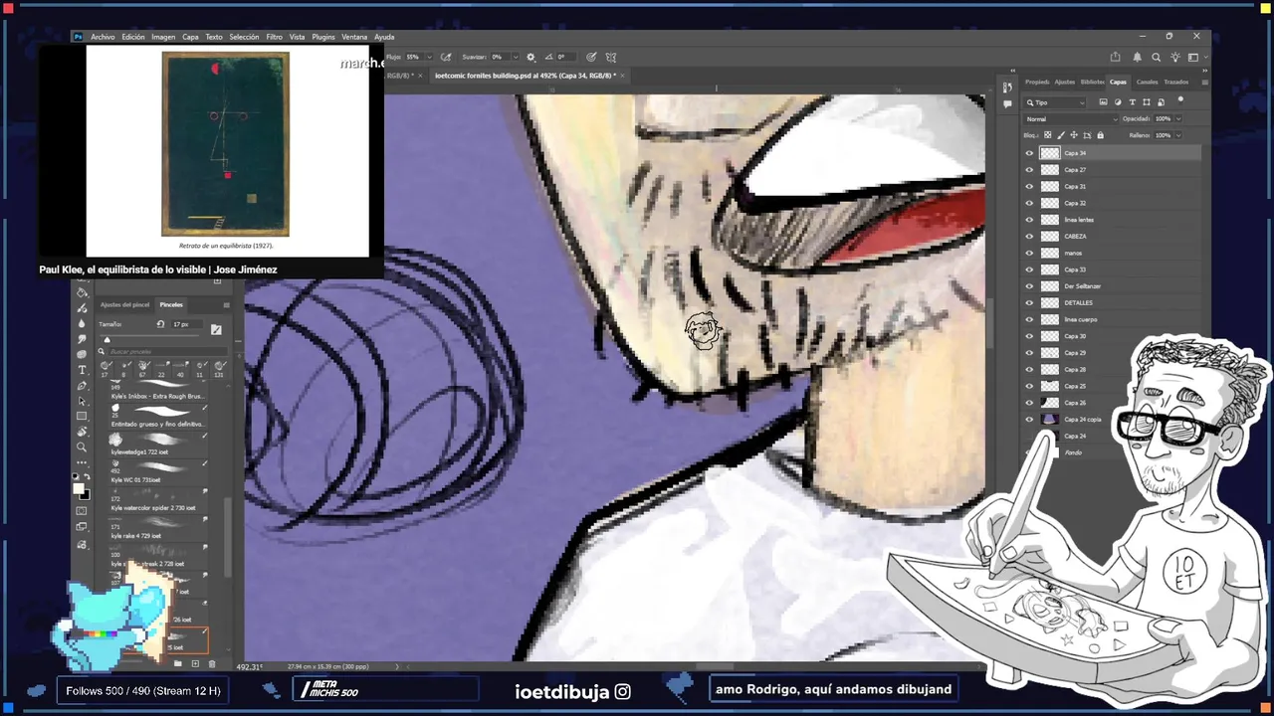Image resolution: width=1274 pixels, height=716 pixels.
Task: Open the Pinceles panel menu
Action: click(x=226, y=304)
